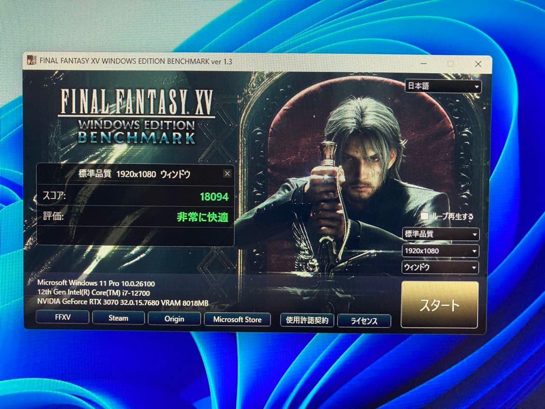Click the FFXV button
This screenshot has width=545, height=409.
[x=63, y=318]
